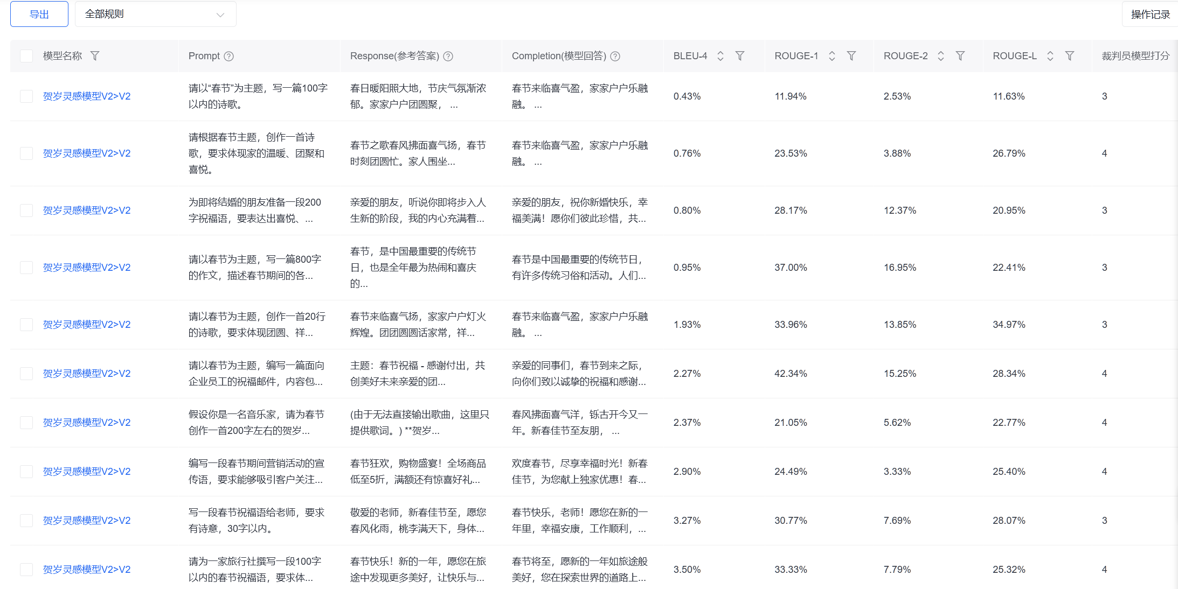
Task: Select the row with 1.93% BLEU-4
Action: (26, 325)
